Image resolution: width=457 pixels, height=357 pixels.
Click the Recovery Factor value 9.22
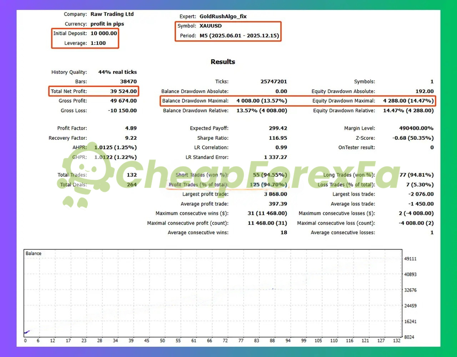[x=131, y=138]
